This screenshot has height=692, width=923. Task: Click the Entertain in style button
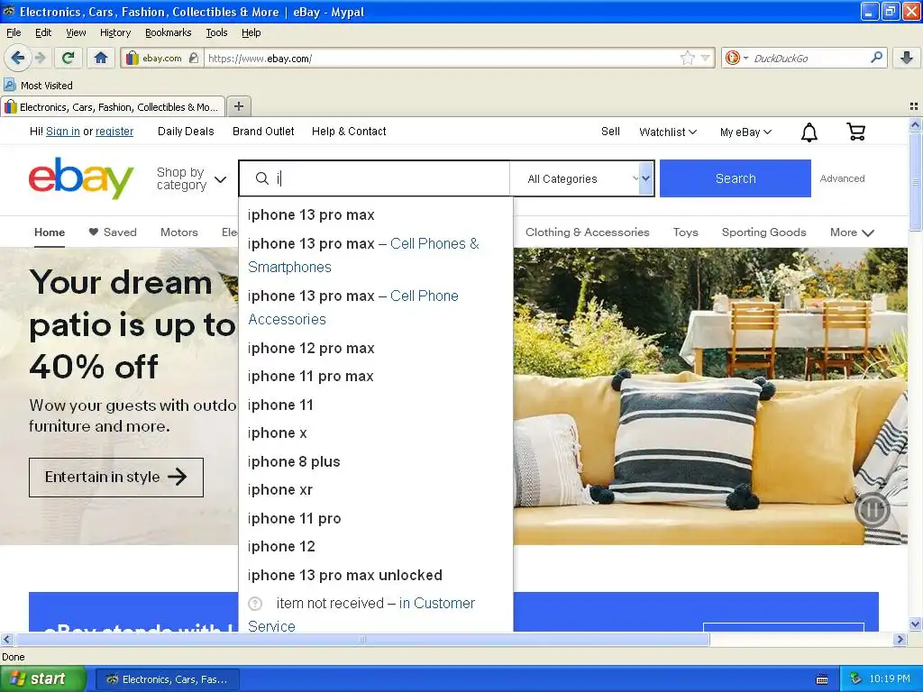click(116, 478)
